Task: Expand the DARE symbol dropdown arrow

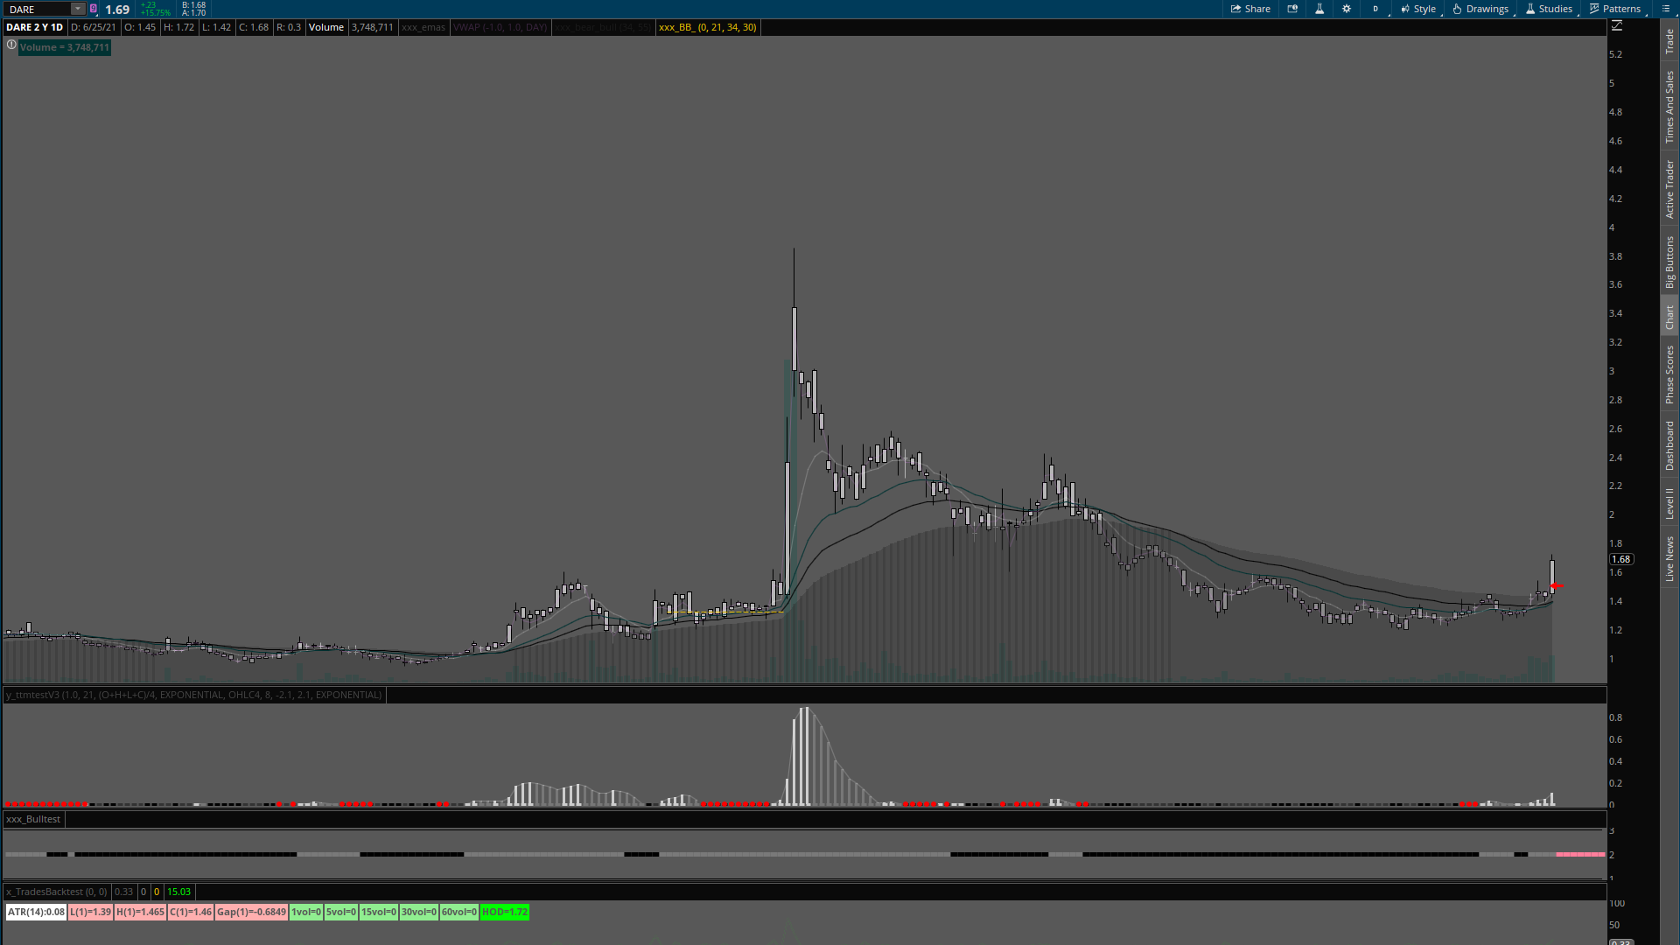Action: point(77,9)
